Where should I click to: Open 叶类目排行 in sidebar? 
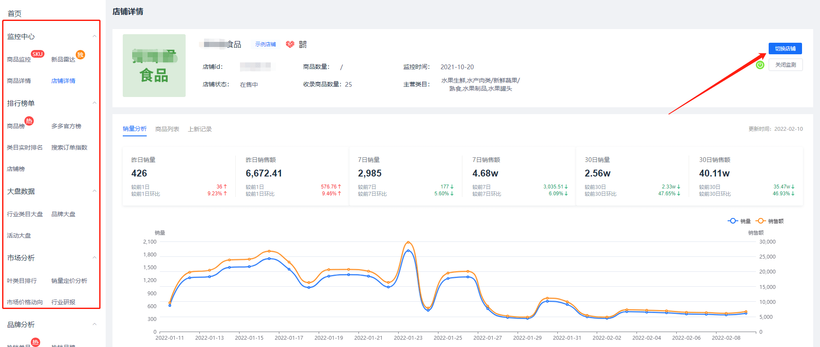click(x=22, y=281)
